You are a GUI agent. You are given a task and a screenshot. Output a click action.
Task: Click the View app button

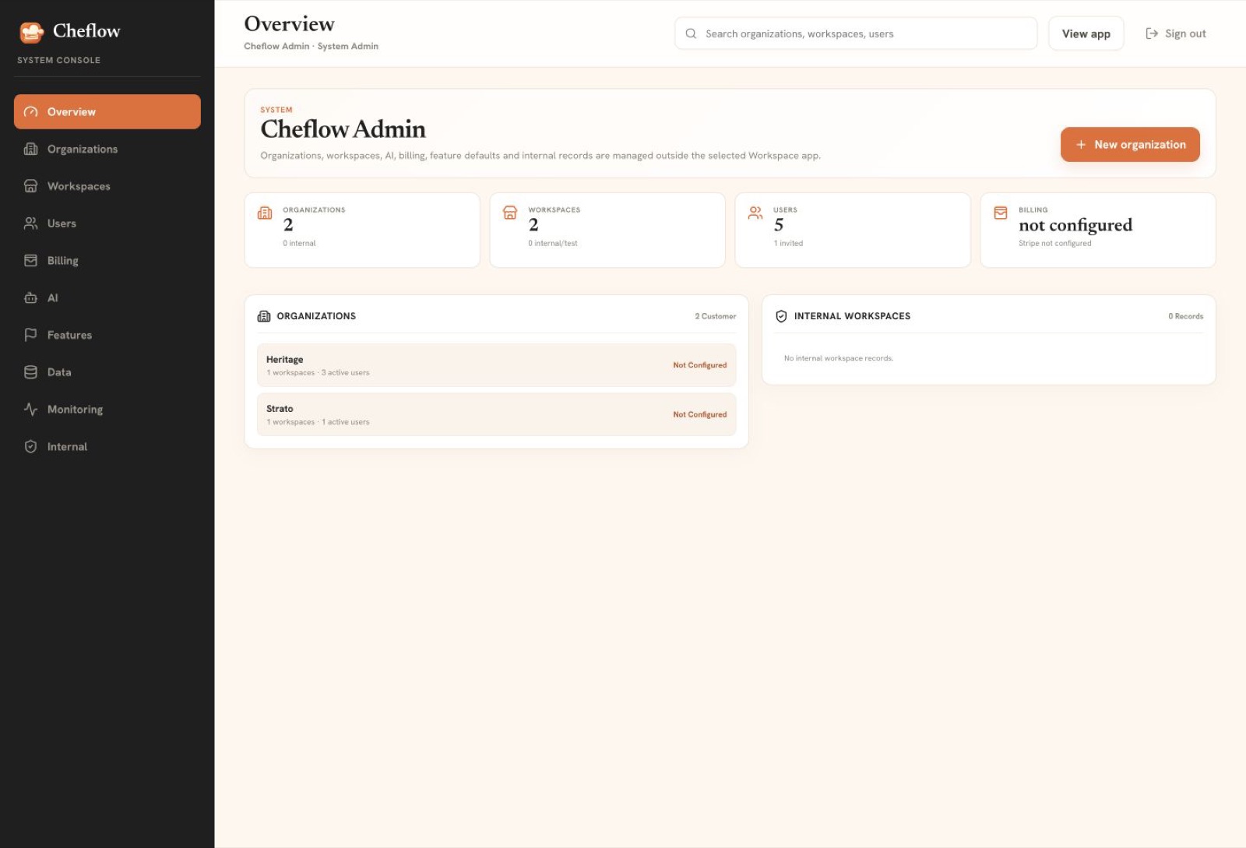tap(1086, 33)
